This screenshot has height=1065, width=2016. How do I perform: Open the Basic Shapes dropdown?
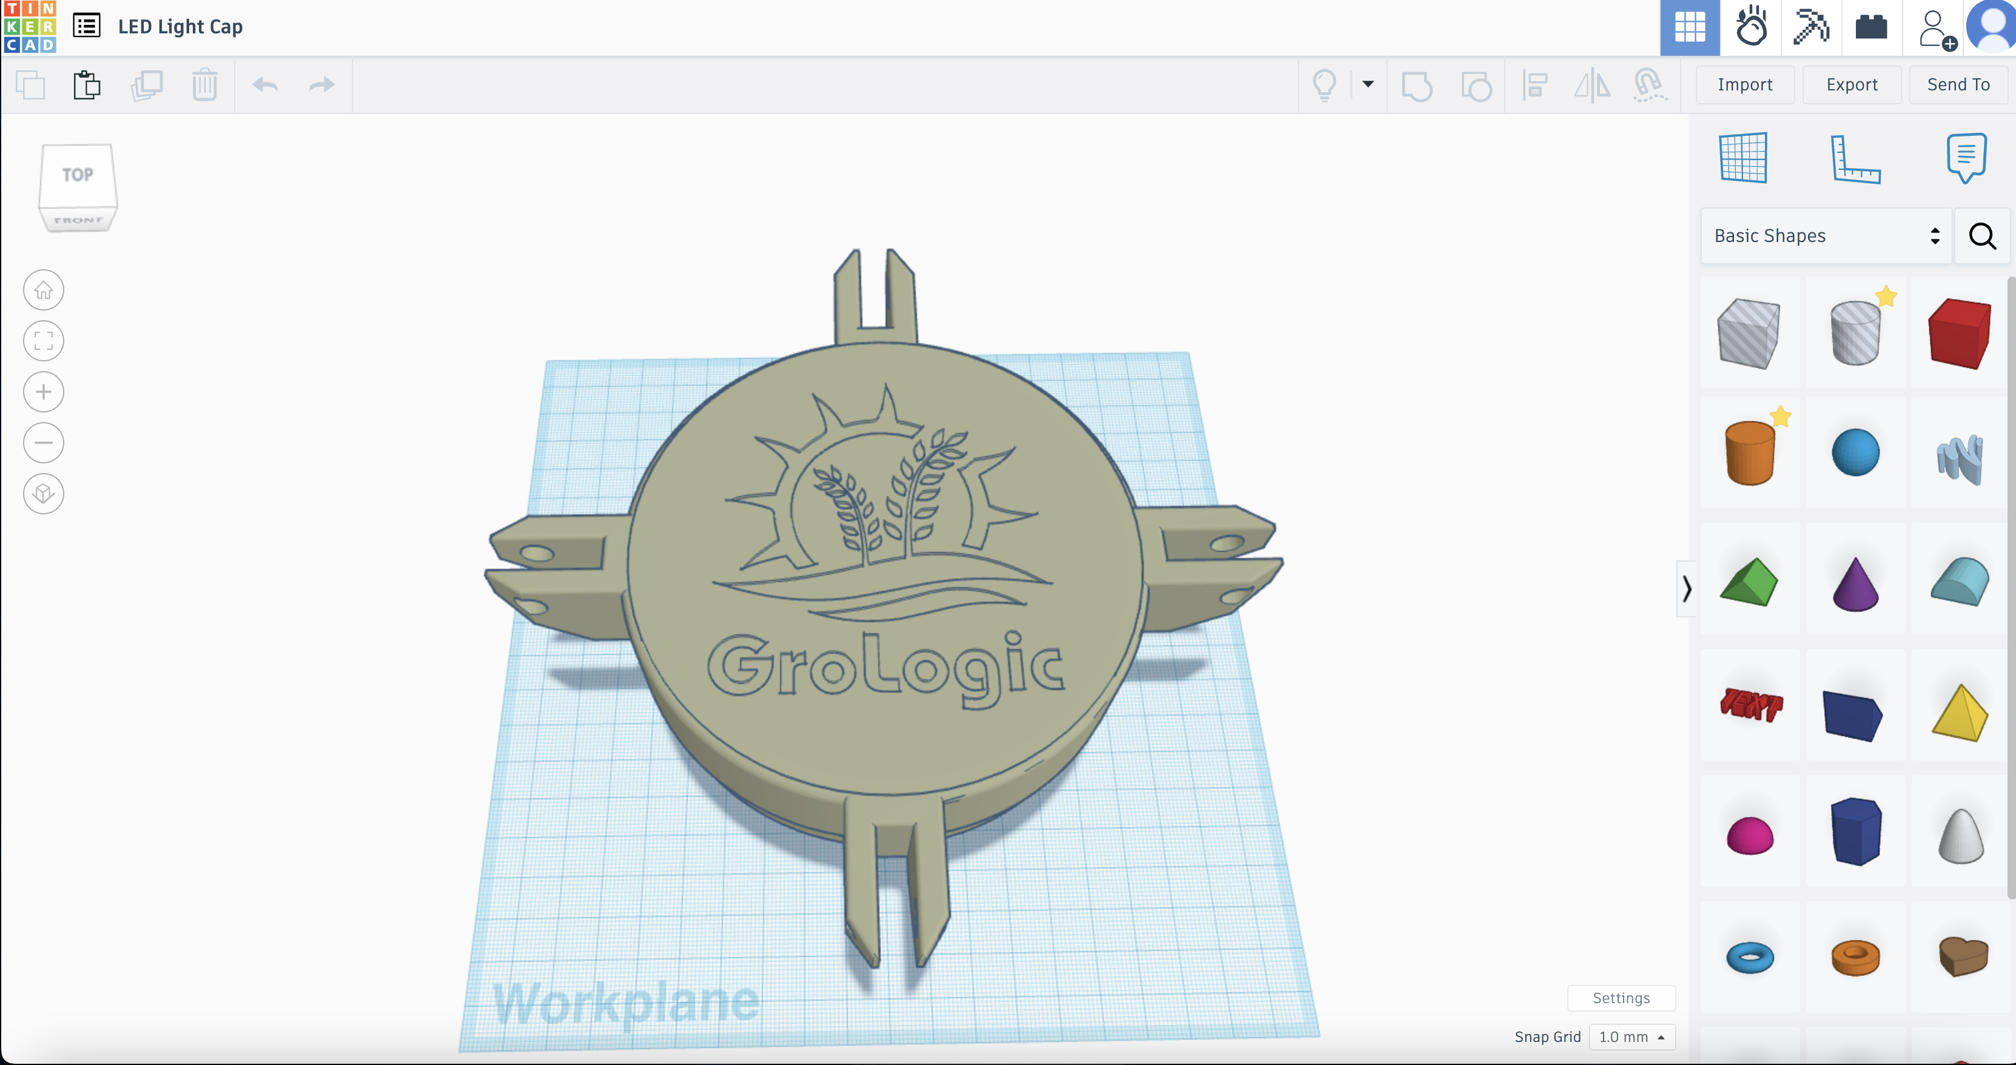pos(1826,235)
